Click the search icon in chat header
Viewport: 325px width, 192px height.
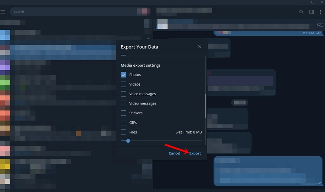302,12
